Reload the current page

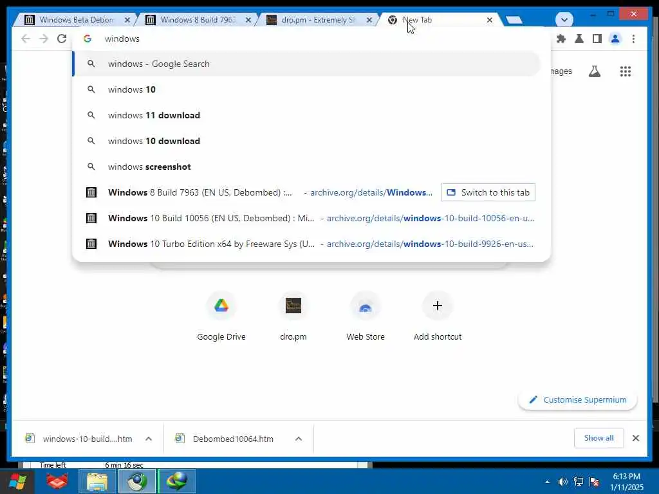point(62,39)
